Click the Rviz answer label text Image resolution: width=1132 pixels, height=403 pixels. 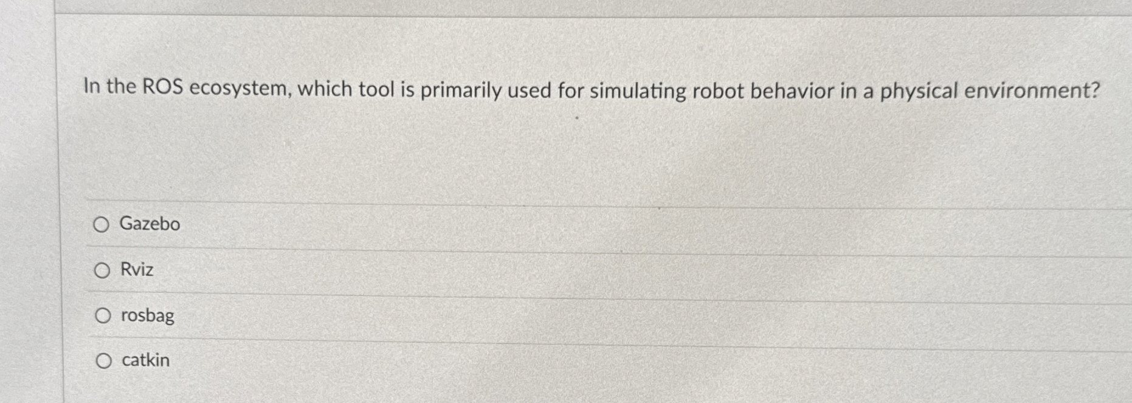[136, 269]
